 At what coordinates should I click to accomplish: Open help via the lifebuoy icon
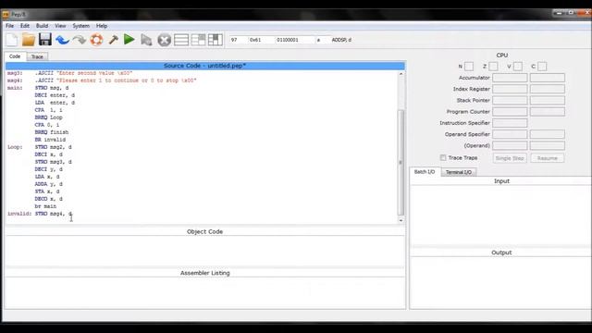pyautogui.click(x=96, y=40)
